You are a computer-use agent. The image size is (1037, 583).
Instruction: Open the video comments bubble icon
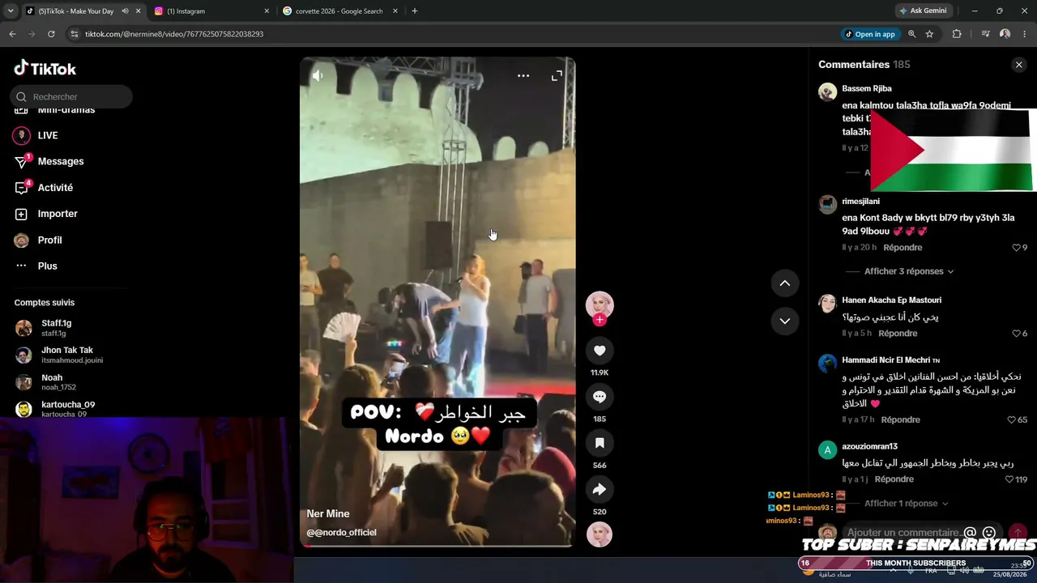(600, 397)
